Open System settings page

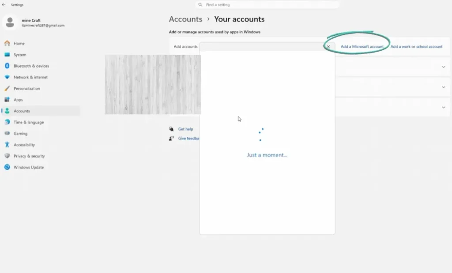point(20,55)
